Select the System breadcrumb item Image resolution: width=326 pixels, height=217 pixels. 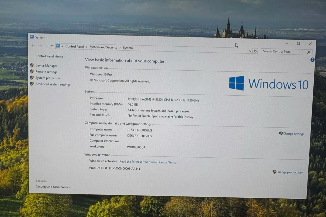128,48
